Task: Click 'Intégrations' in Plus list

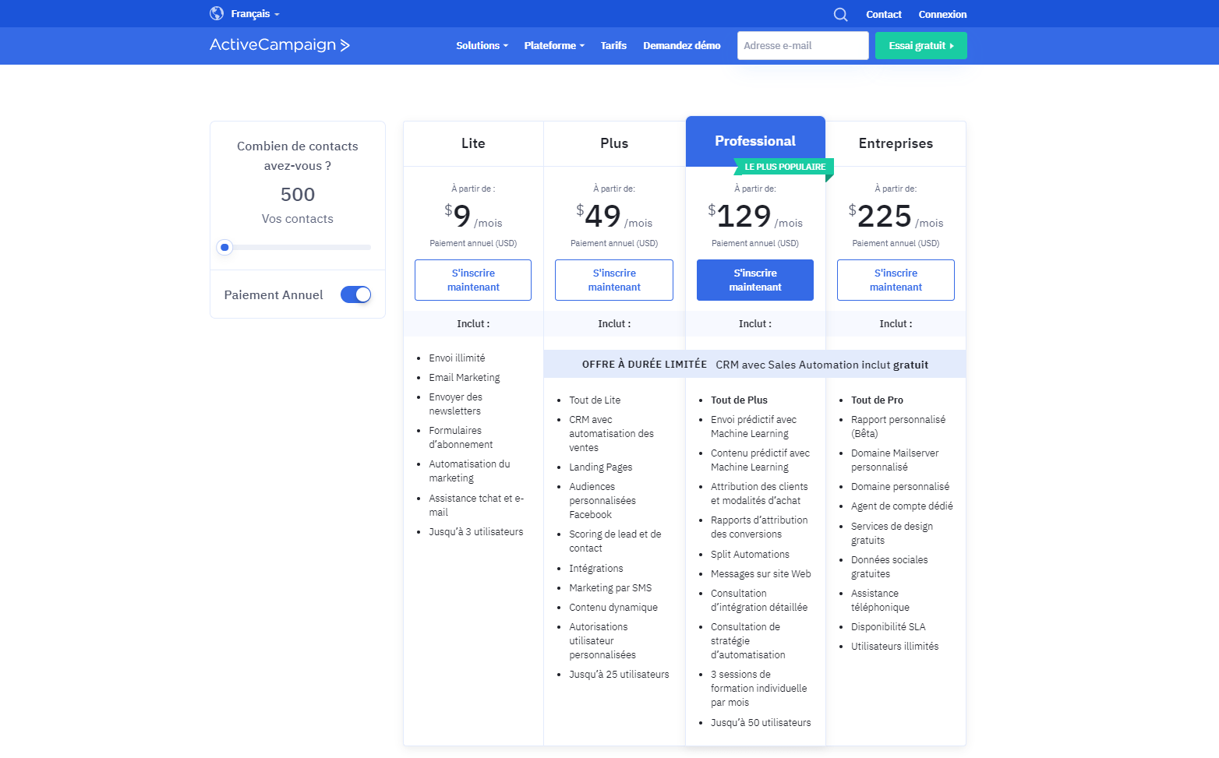Action: click(596, 569)
